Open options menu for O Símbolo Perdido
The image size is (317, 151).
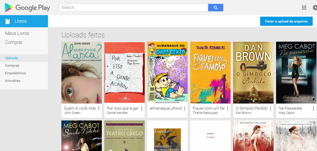pyautogui.click(x=271, y=109)
